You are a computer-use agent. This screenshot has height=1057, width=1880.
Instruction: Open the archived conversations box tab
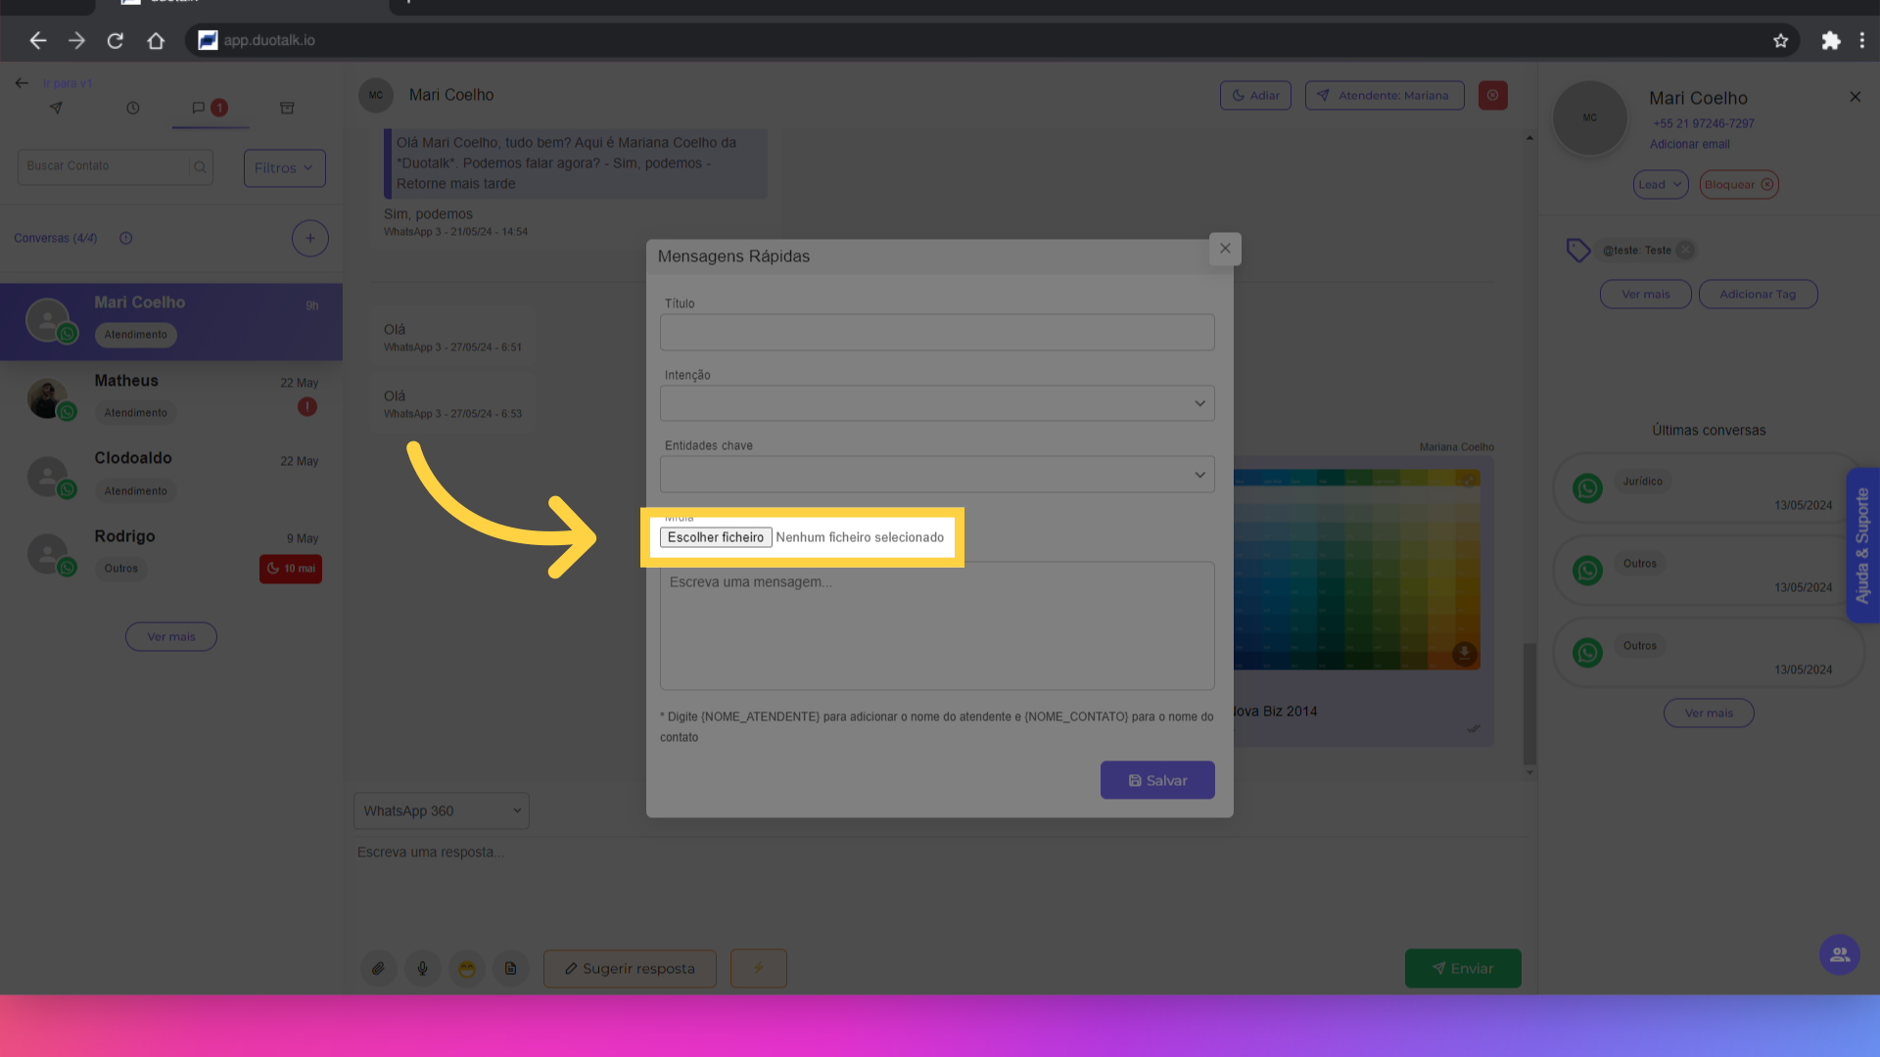point(287,108)
